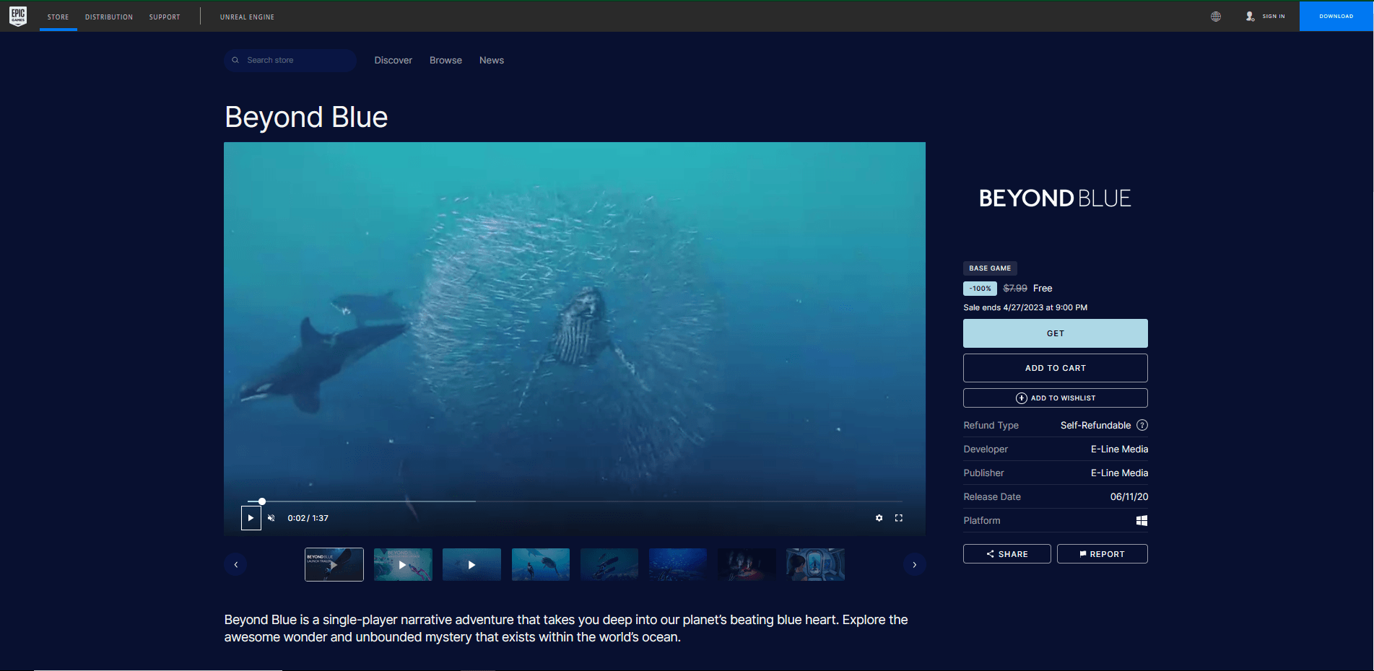Click the E-Line Media developer link
Screen dimensions: 1374x671
pos(1119,449)
